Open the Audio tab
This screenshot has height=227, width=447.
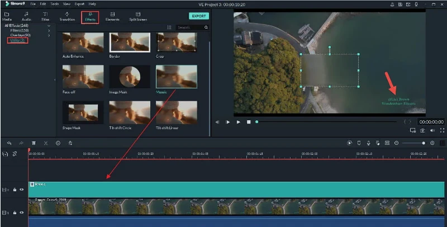coord(26,17)
